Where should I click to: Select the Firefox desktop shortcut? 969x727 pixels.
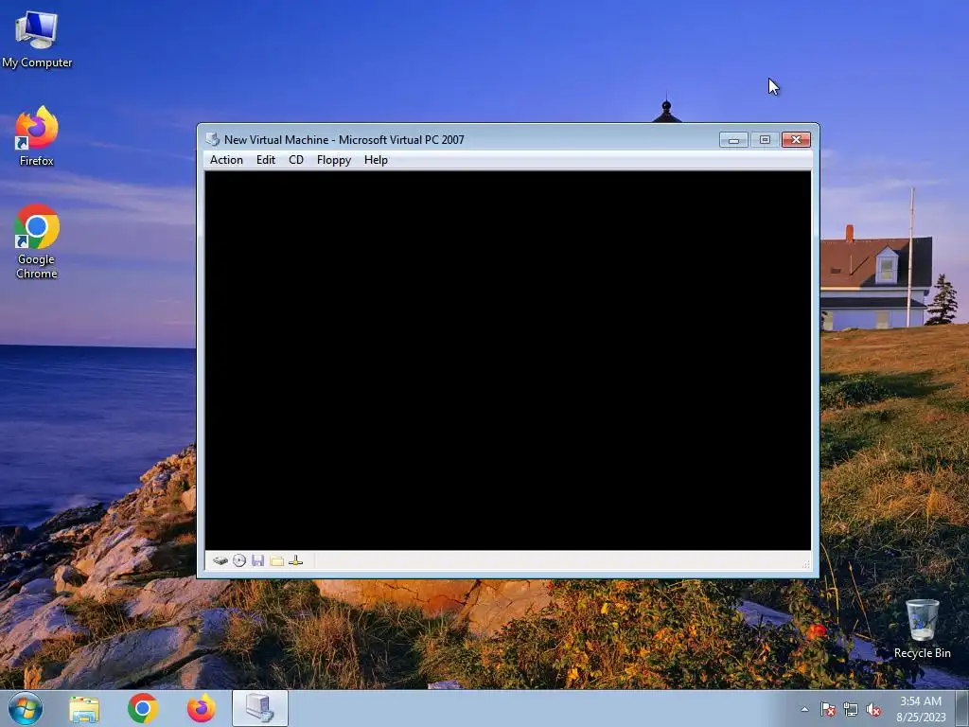(x=37, y=136)
